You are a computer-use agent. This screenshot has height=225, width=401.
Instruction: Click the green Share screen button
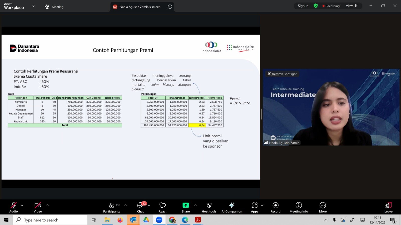click(x=185, y=207)
